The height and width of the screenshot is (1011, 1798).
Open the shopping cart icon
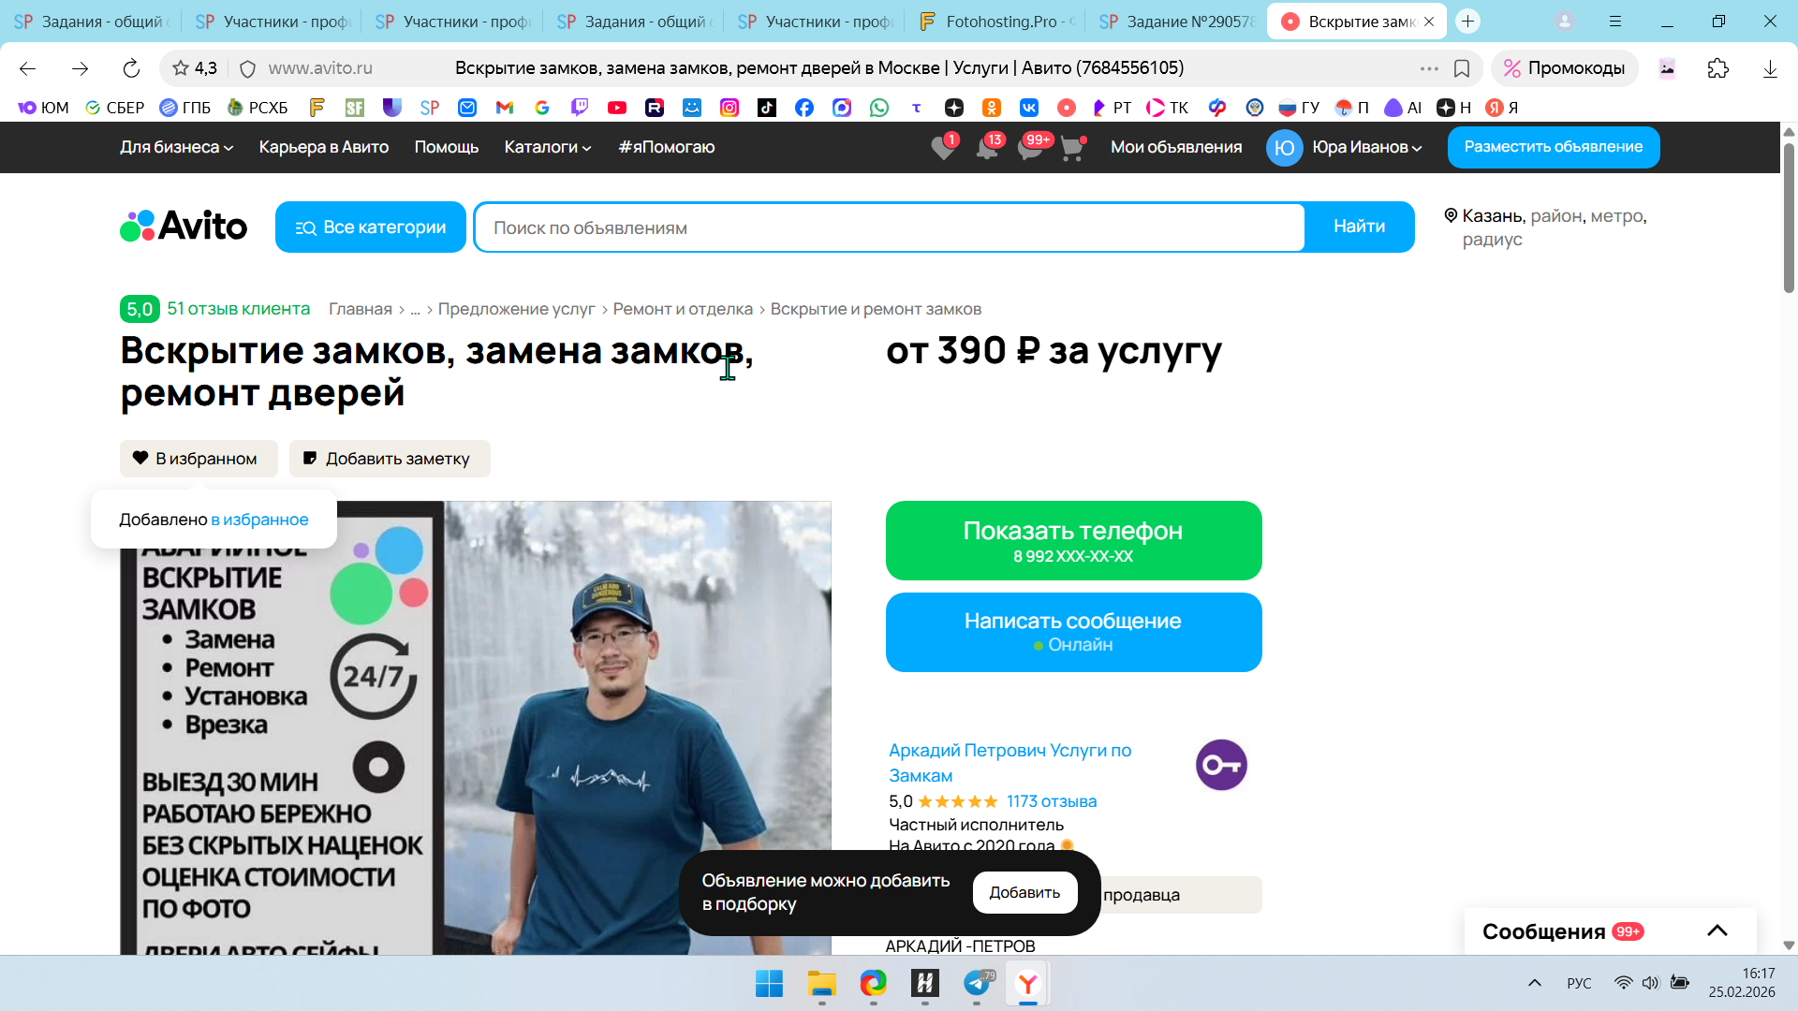click(1071, 148)
